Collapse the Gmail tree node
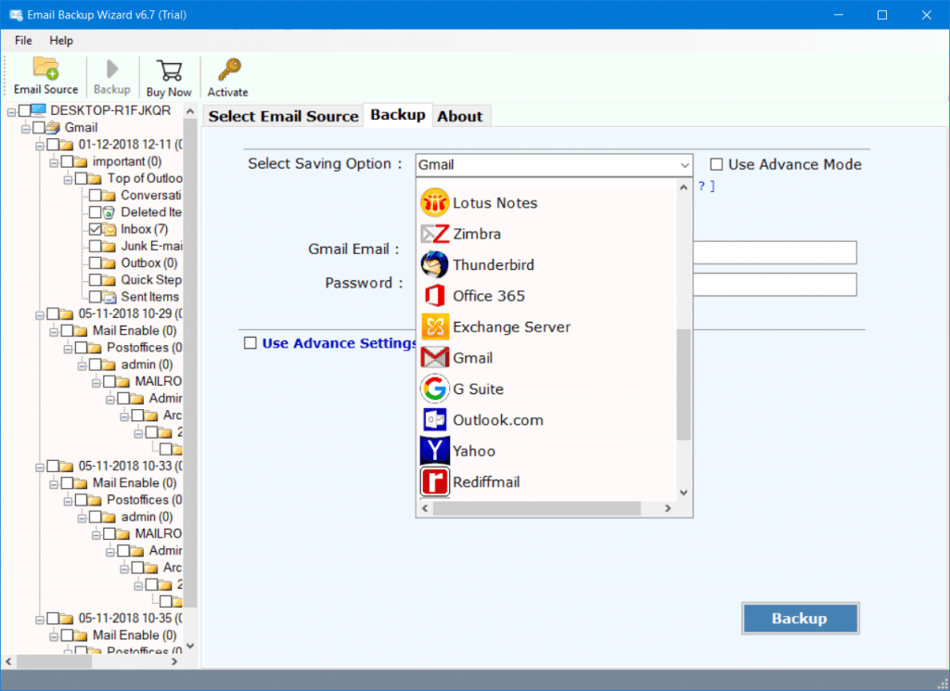This screenshot has width=950, height=691. [x=24, y=127]
